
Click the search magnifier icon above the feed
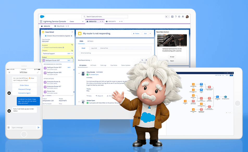tap(142, 60)
